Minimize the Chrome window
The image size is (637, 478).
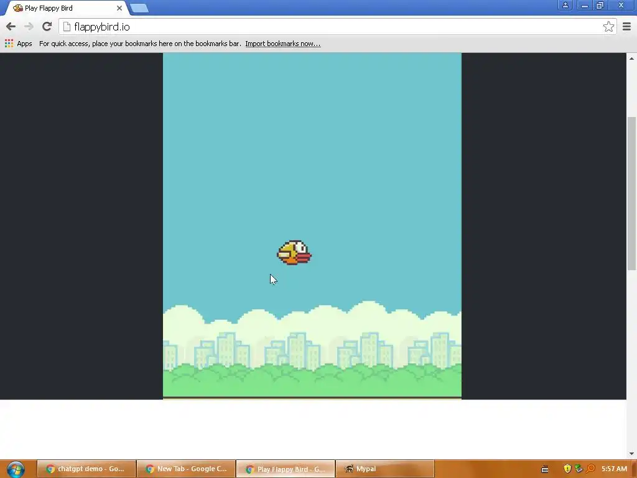pos(584,5)
